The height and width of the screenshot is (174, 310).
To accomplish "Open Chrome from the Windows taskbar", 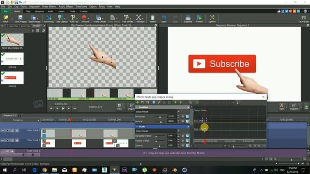I will click(x=45, y=170).
